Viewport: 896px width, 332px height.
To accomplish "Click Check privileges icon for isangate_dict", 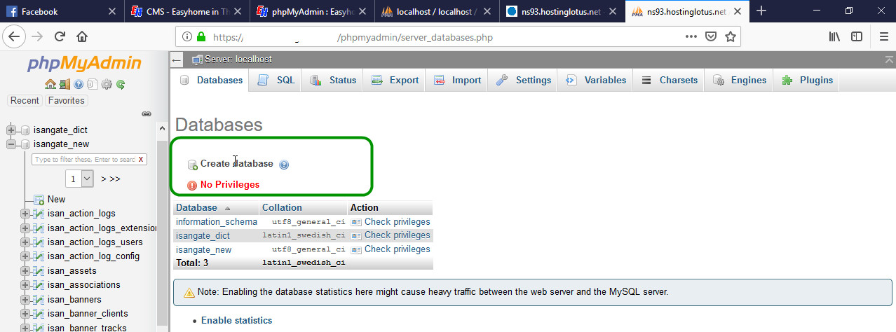I will tap(356, 235).
